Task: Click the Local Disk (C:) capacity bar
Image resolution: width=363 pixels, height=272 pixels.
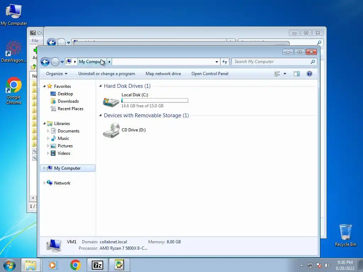Action: 155,100
